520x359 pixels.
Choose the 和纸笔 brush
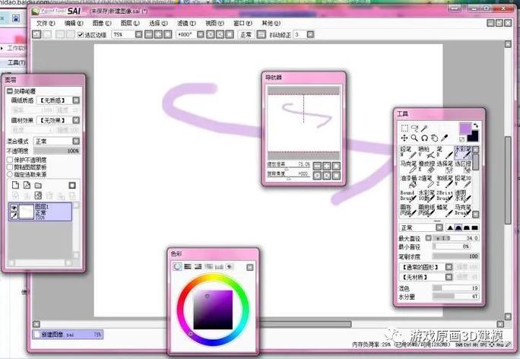[445, 181]
